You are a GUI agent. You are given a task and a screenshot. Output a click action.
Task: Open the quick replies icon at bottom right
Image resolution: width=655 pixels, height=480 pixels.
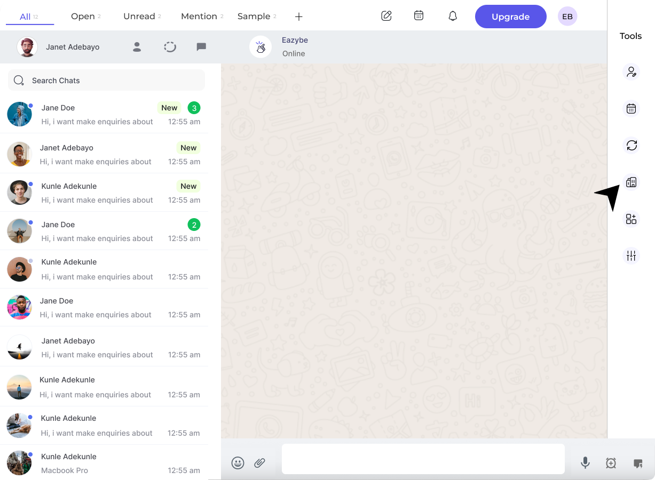point(638,463)
